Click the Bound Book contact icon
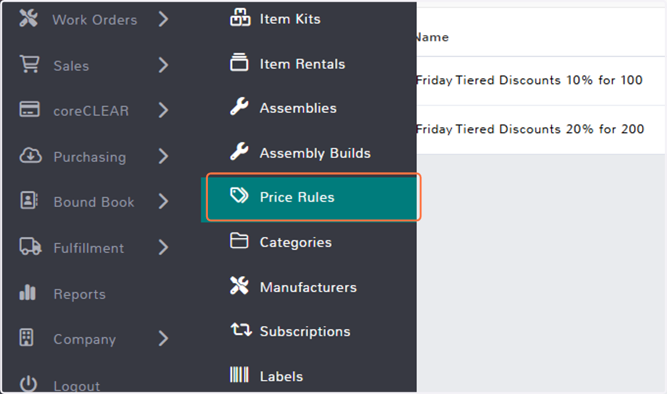The width and height of the screenshot is (667, 394). point(28,201)
